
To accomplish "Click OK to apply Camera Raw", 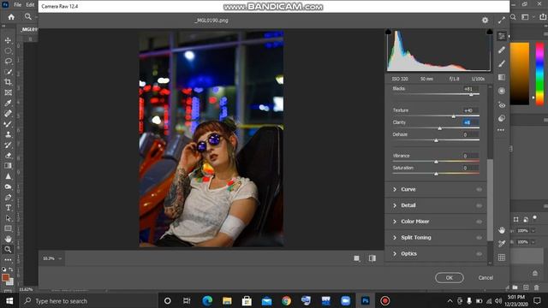I will click(x=450, y=277).
